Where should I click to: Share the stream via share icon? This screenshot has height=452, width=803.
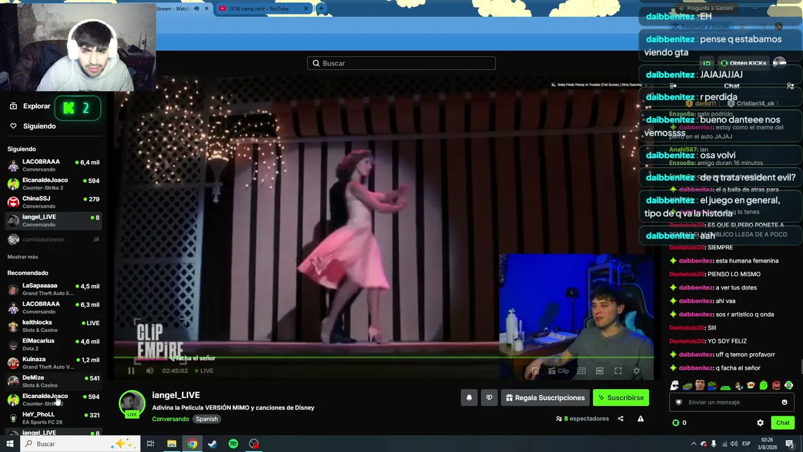pyautogui.click(x=620, y=419)
